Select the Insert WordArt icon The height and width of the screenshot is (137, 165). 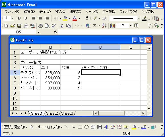(106, 127)
